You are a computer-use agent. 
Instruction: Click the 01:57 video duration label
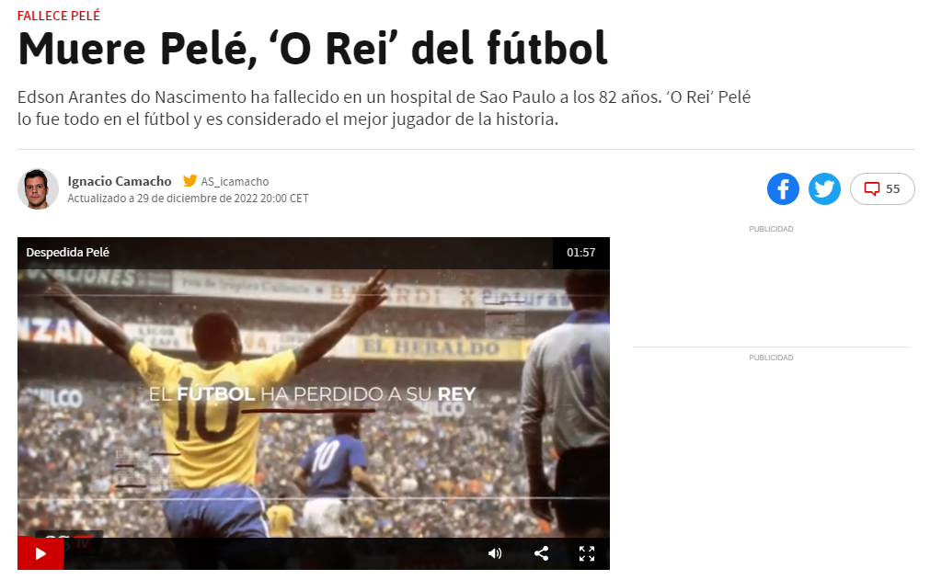(x=580, y=253)
